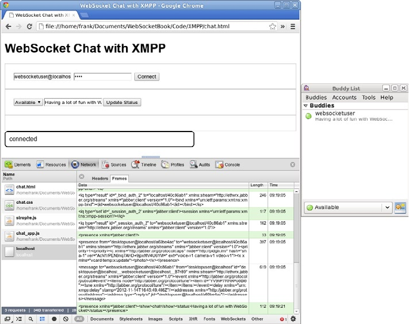Image resolution: width=409 pixels, height=324 pixels.
Task: Click the Connect button
Action: coord(147,77)
